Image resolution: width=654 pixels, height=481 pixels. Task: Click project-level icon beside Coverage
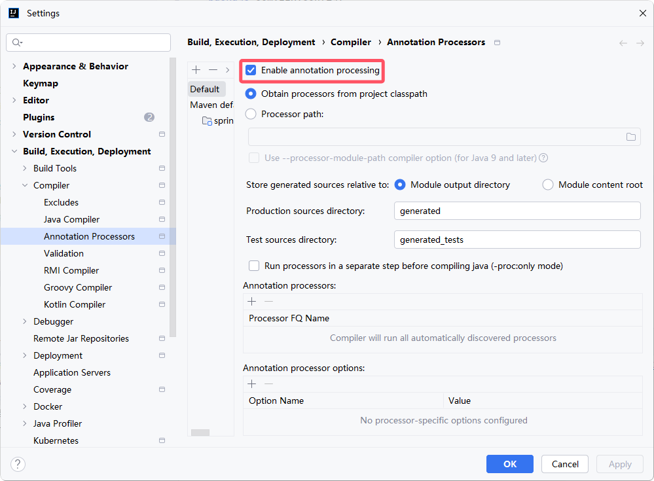162,390
